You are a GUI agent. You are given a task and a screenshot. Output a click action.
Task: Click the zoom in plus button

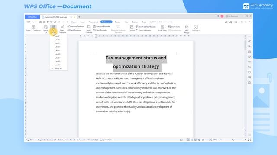click(x=246, y=139)
